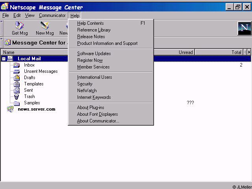Collapse the toolbar using its grip handle

tap(2, 28)
